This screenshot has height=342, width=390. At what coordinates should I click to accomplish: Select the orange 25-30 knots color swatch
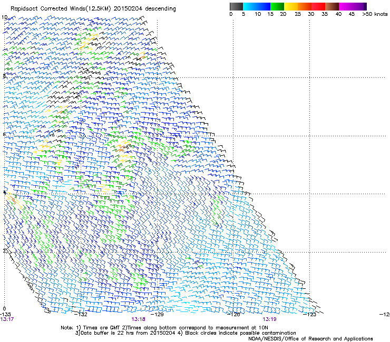[x=305, y=6]
